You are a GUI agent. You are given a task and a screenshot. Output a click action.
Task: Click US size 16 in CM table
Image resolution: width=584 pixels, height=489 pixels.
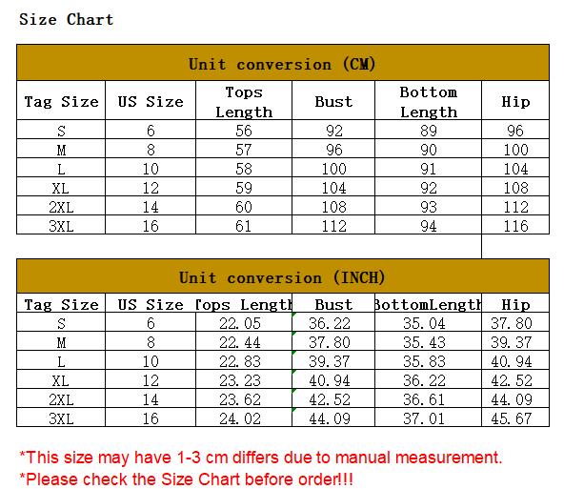151,226
